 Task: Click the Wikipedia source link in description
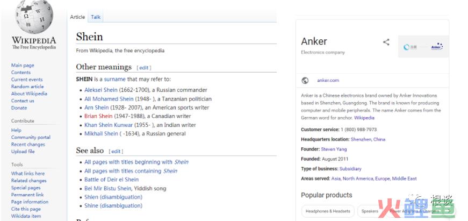point(364,118)
